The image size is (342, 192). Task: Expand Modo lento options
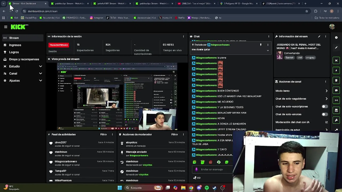point(327,91)
